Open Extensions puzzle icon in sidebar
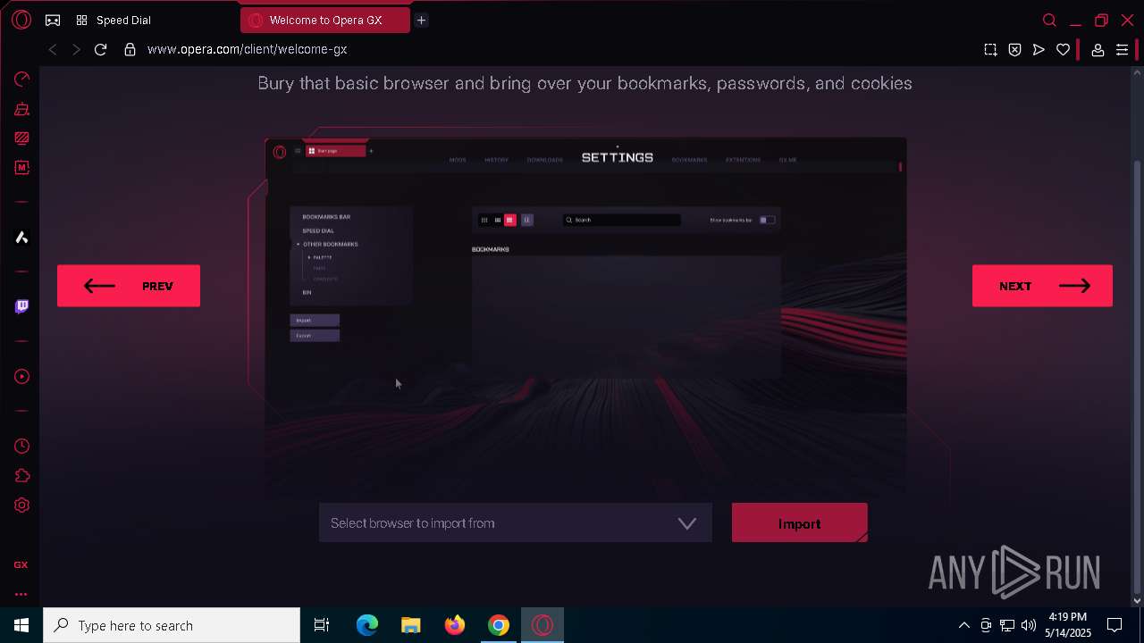1144x643 pixels. [x=21, y=476]
